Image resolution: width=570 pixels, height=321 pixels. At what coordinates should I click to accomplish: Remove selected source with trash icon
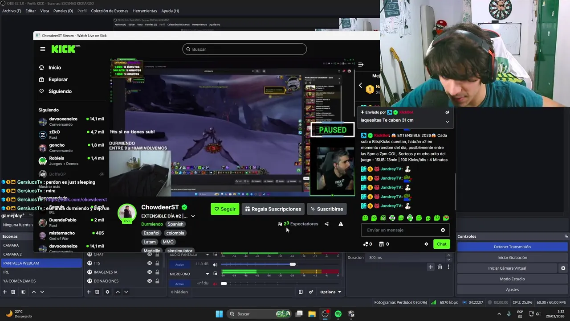click(97, 292)
